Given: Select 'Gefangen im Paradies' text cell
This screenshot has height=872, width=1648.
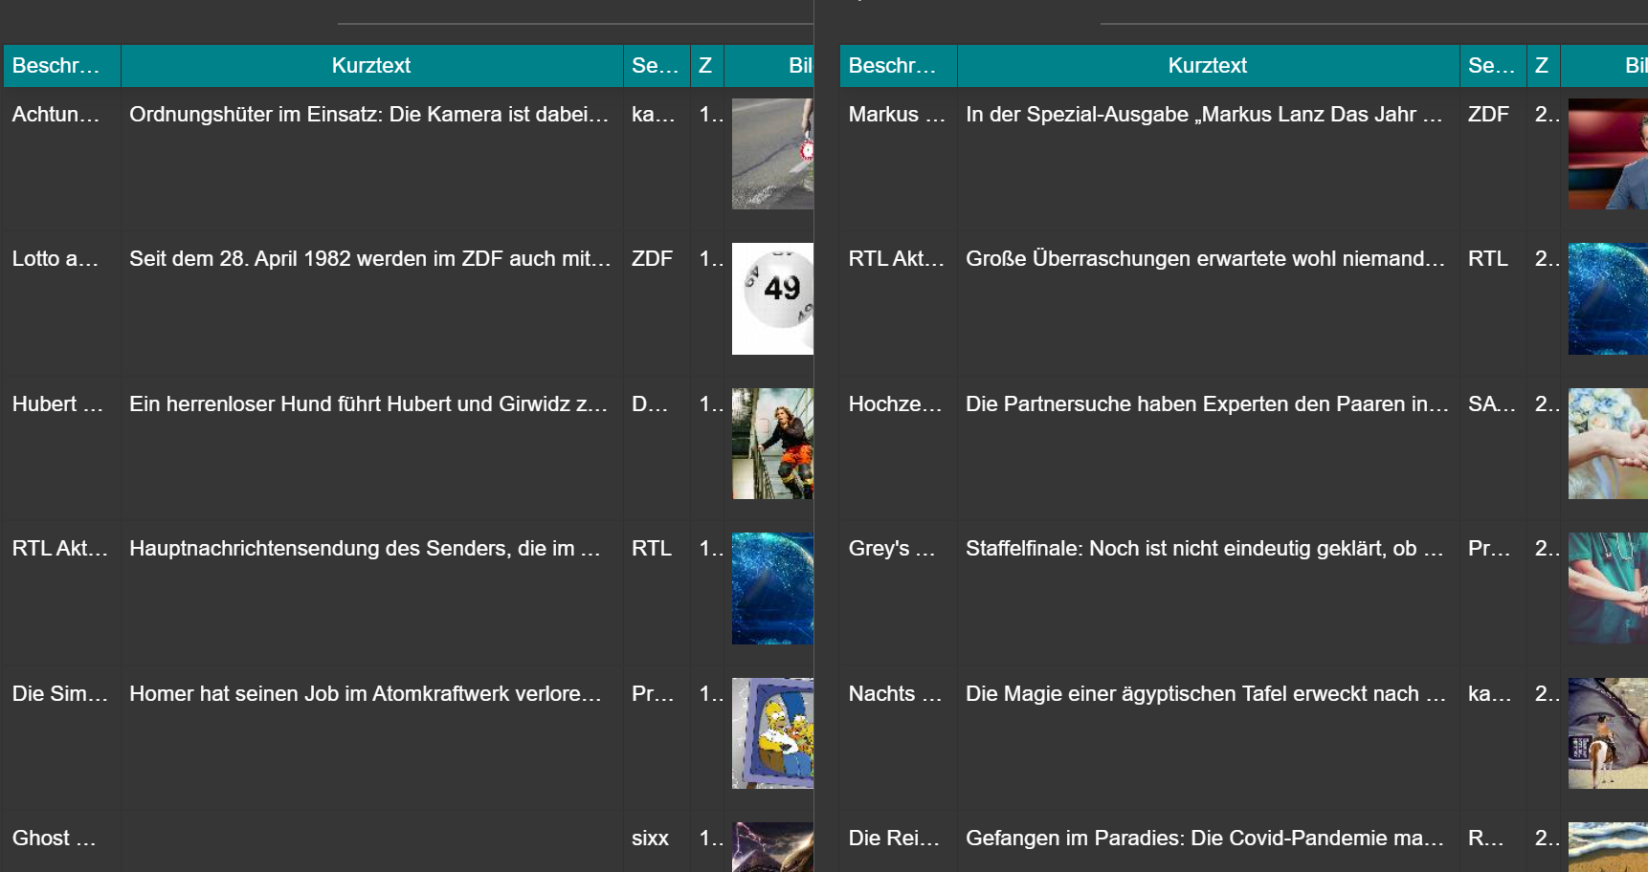Looking at the screenshot, I should 1208,842.
